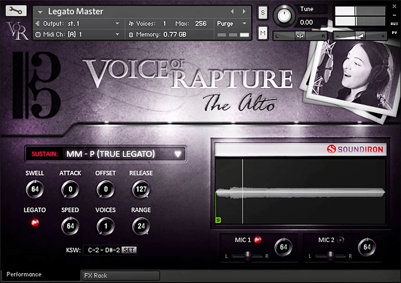
Task: Click the waveform display playhead line
Action: (x=243, y=191)
